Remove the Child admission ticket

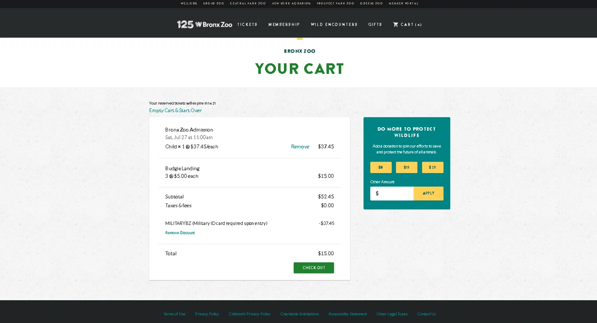click(x=300, y=147)
